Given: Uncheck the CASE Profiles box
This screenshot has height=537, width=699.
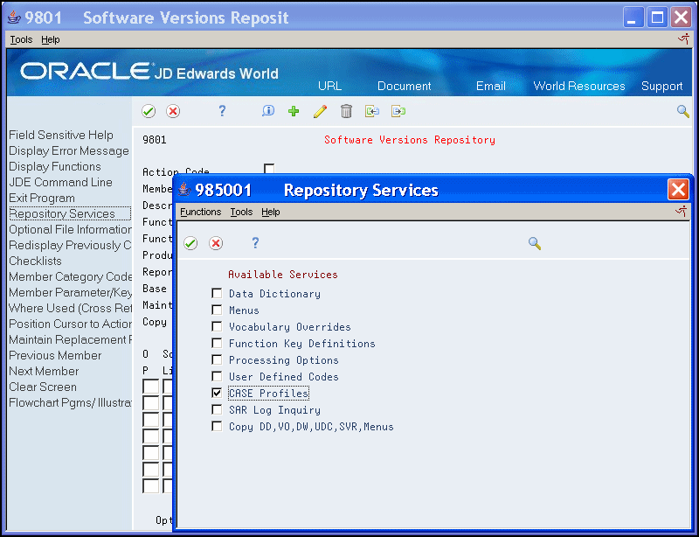Looking at the screenshot, I should point(217,393).
